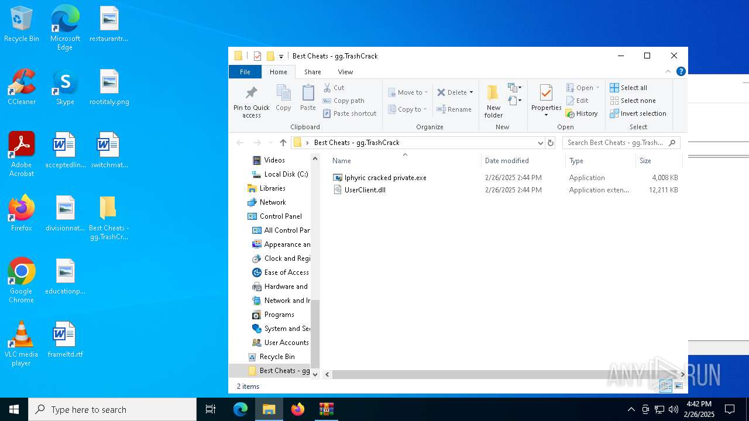Viewport: 749px width, 421px height.
Task: Show hidden tray icons chevron
Action: click(x=631, y=409)
